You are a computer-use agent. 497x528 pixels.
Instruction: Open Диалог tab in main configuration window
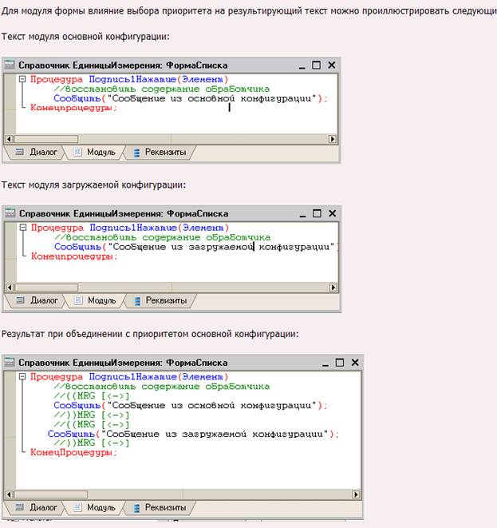click(x=37, y=153)
